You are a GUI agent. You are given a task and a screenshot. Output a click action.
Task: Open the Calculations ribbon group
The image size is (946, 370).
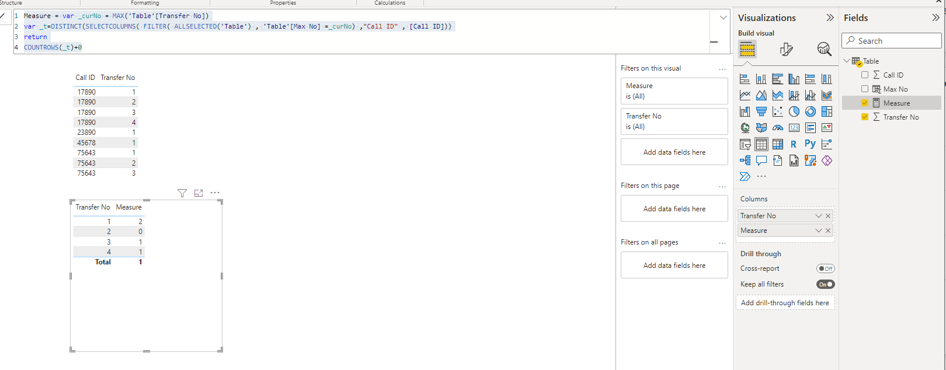[x=389, y=3]
